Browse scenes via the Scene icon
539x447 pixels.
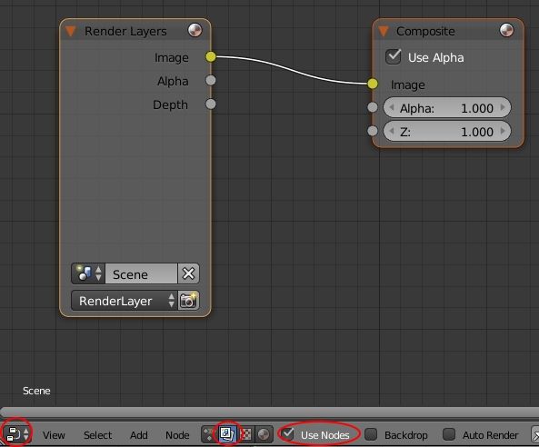pos(88,273)
